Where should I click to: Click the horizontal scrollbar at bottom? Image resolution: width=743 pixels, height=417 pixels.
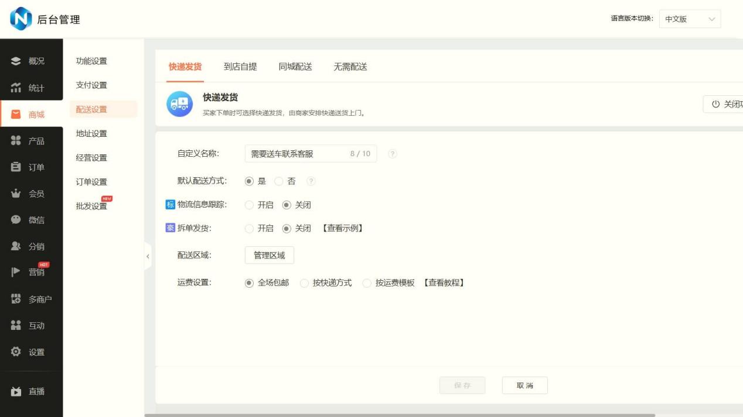click(398, 415)
